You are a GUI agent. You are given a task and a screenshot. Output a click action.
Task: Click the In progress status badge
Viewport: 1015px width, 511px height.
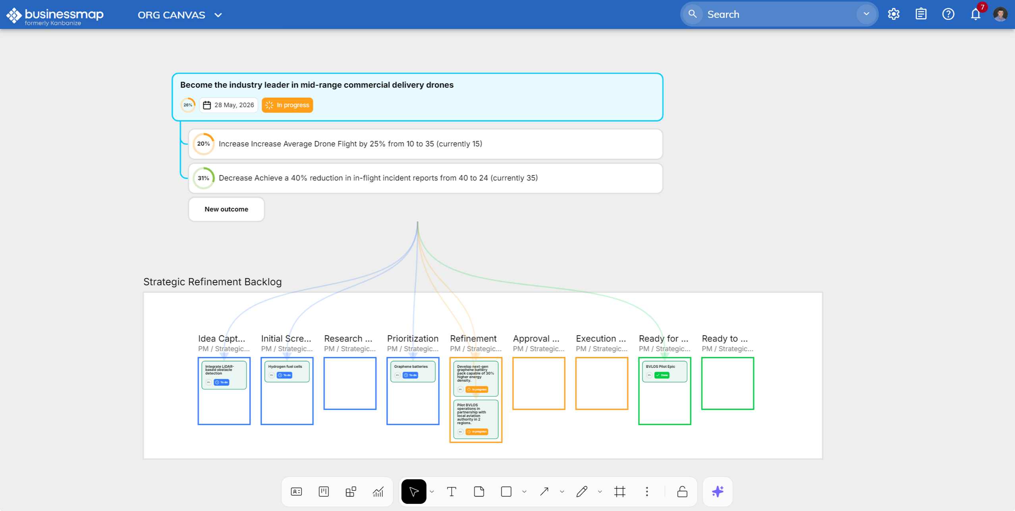288,105
